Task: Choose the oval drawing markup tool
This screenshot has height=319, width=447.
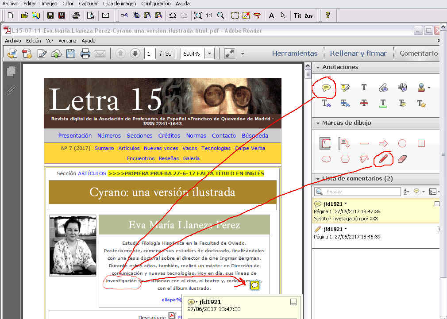Action: 402,143
